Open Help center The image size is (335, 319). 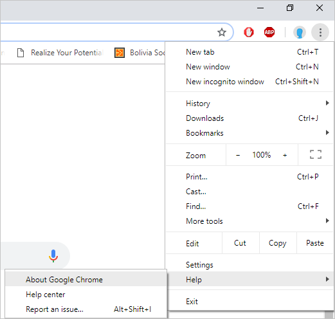click(x=86, y=295)
